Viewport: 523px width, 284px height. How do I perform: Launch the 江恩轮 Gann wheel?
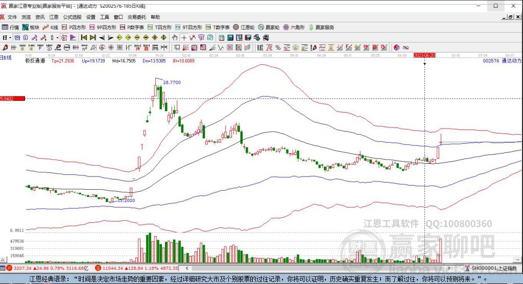(244, 28)
